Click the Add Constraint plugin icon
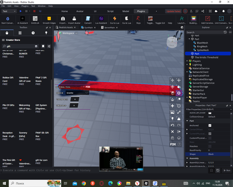 (208, 19)
